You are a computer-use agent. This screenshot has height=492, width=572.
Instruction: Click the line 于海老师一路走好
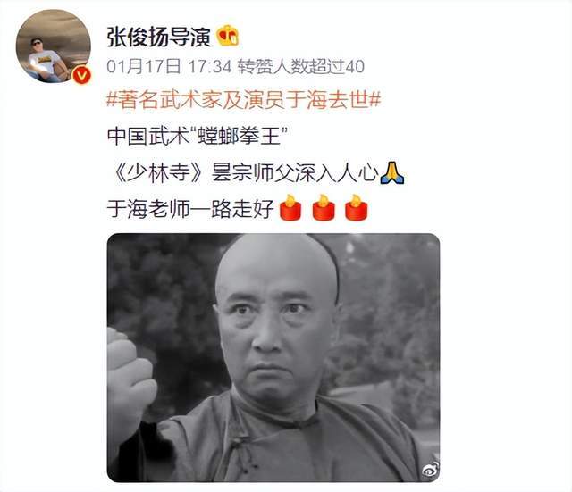tap(190, 209)
